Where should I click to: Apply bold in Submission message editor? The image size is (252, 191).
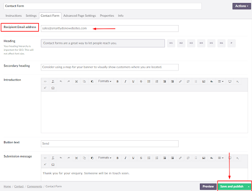click(x=118, y=158)
